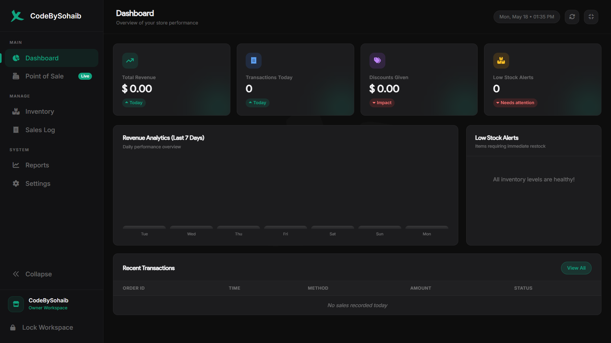
Task: Click the Dashboard pie chart icon
Action: pyautogui.click(x=16, y=58)
